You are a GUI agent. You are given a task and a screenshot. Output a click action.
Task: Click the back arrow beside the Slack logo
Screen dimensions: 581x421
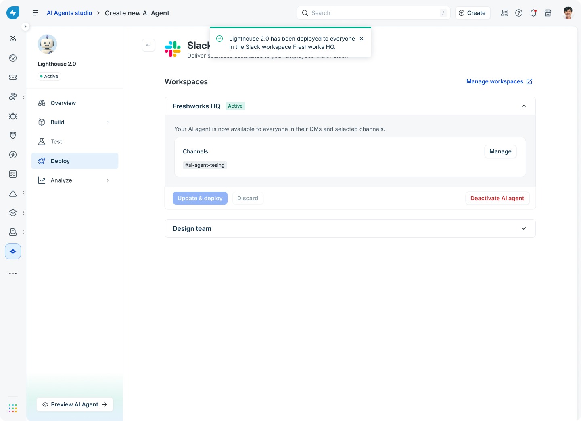pyautogui.click(x=148, y=45)
